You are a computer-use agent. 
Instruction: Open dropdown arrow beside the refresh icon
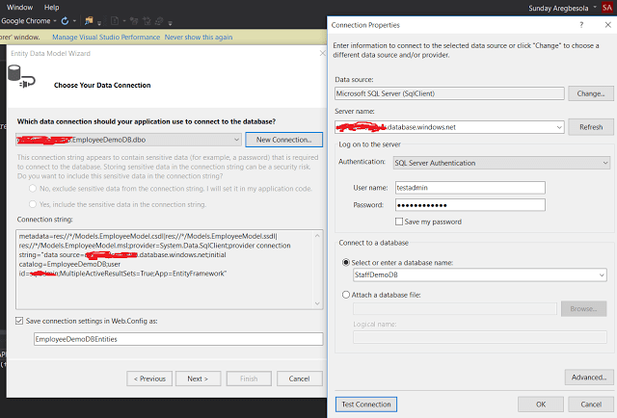pos(74,21)
